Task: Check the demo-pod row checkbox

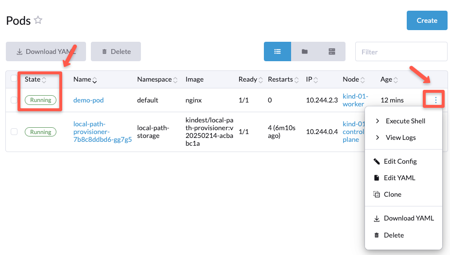Action: click(14, 100)
